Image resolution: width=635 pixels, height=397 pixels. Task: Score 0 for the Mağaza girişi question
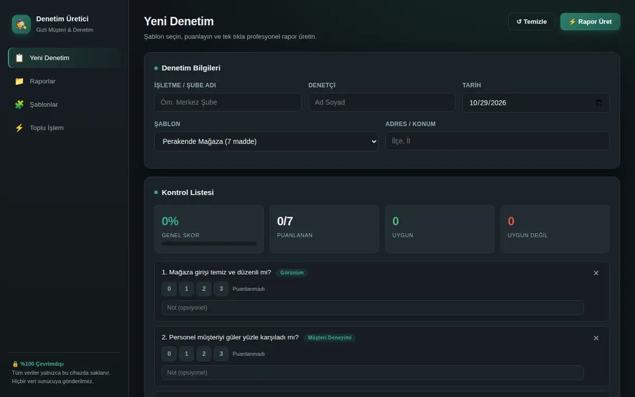[x=169, y=289]
